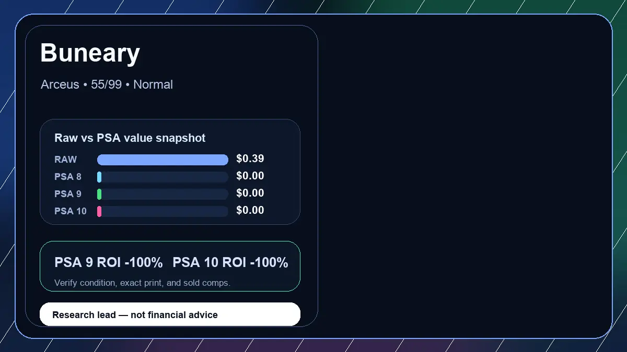Image resolution: width=627 pixels, height=352 pixels.
Task: Click the $0.39 raw price
Action: point(250,159)
